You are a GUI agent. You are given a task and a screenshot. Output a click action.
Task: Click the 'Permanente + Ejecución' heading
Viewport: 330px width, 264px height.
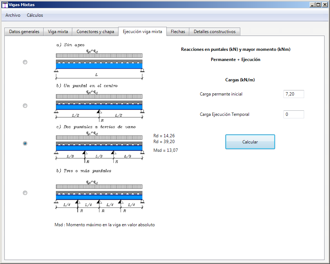pyautogui.click(x=236, y=60)
